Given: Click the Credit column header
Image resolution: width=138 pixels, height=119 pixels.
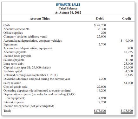Looking at the screenshot, I should 127,19.
